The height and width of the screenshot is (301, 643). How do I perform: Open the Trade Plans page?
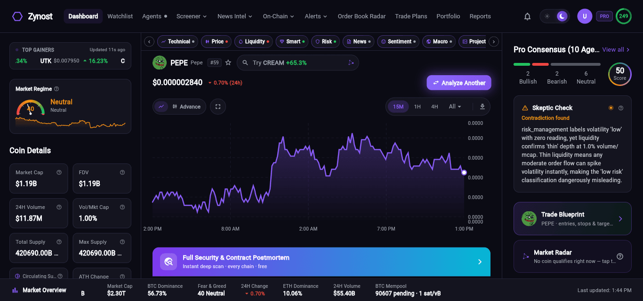click(411, 16)
